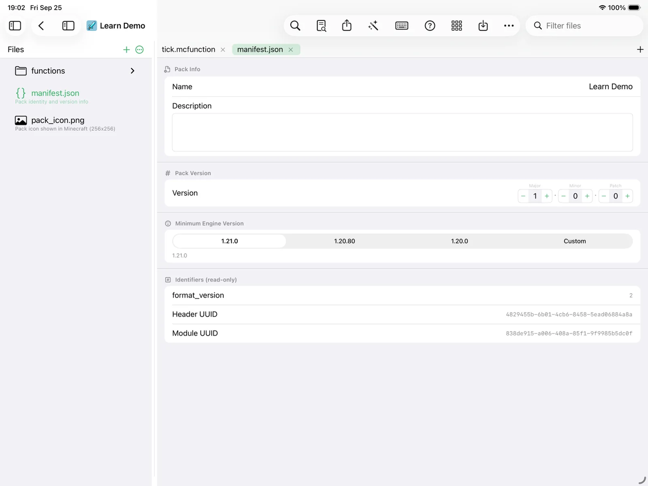This screenshot has width=648, height=486.
Task: Toggle the file list sidebar icon
Action: (68, 26)
